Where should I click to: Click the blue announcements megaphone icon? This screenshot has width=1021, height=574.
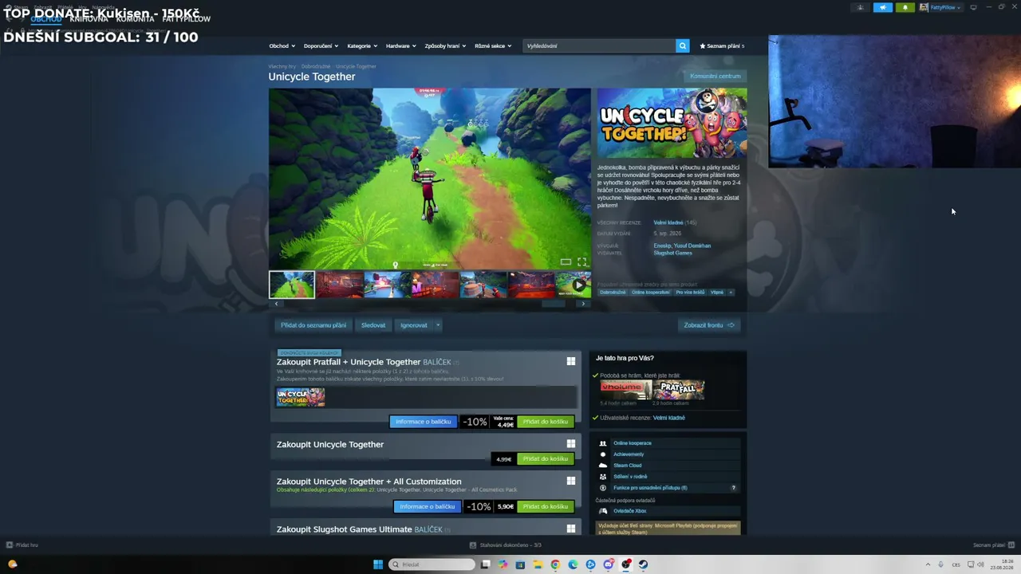coord(883,7)
